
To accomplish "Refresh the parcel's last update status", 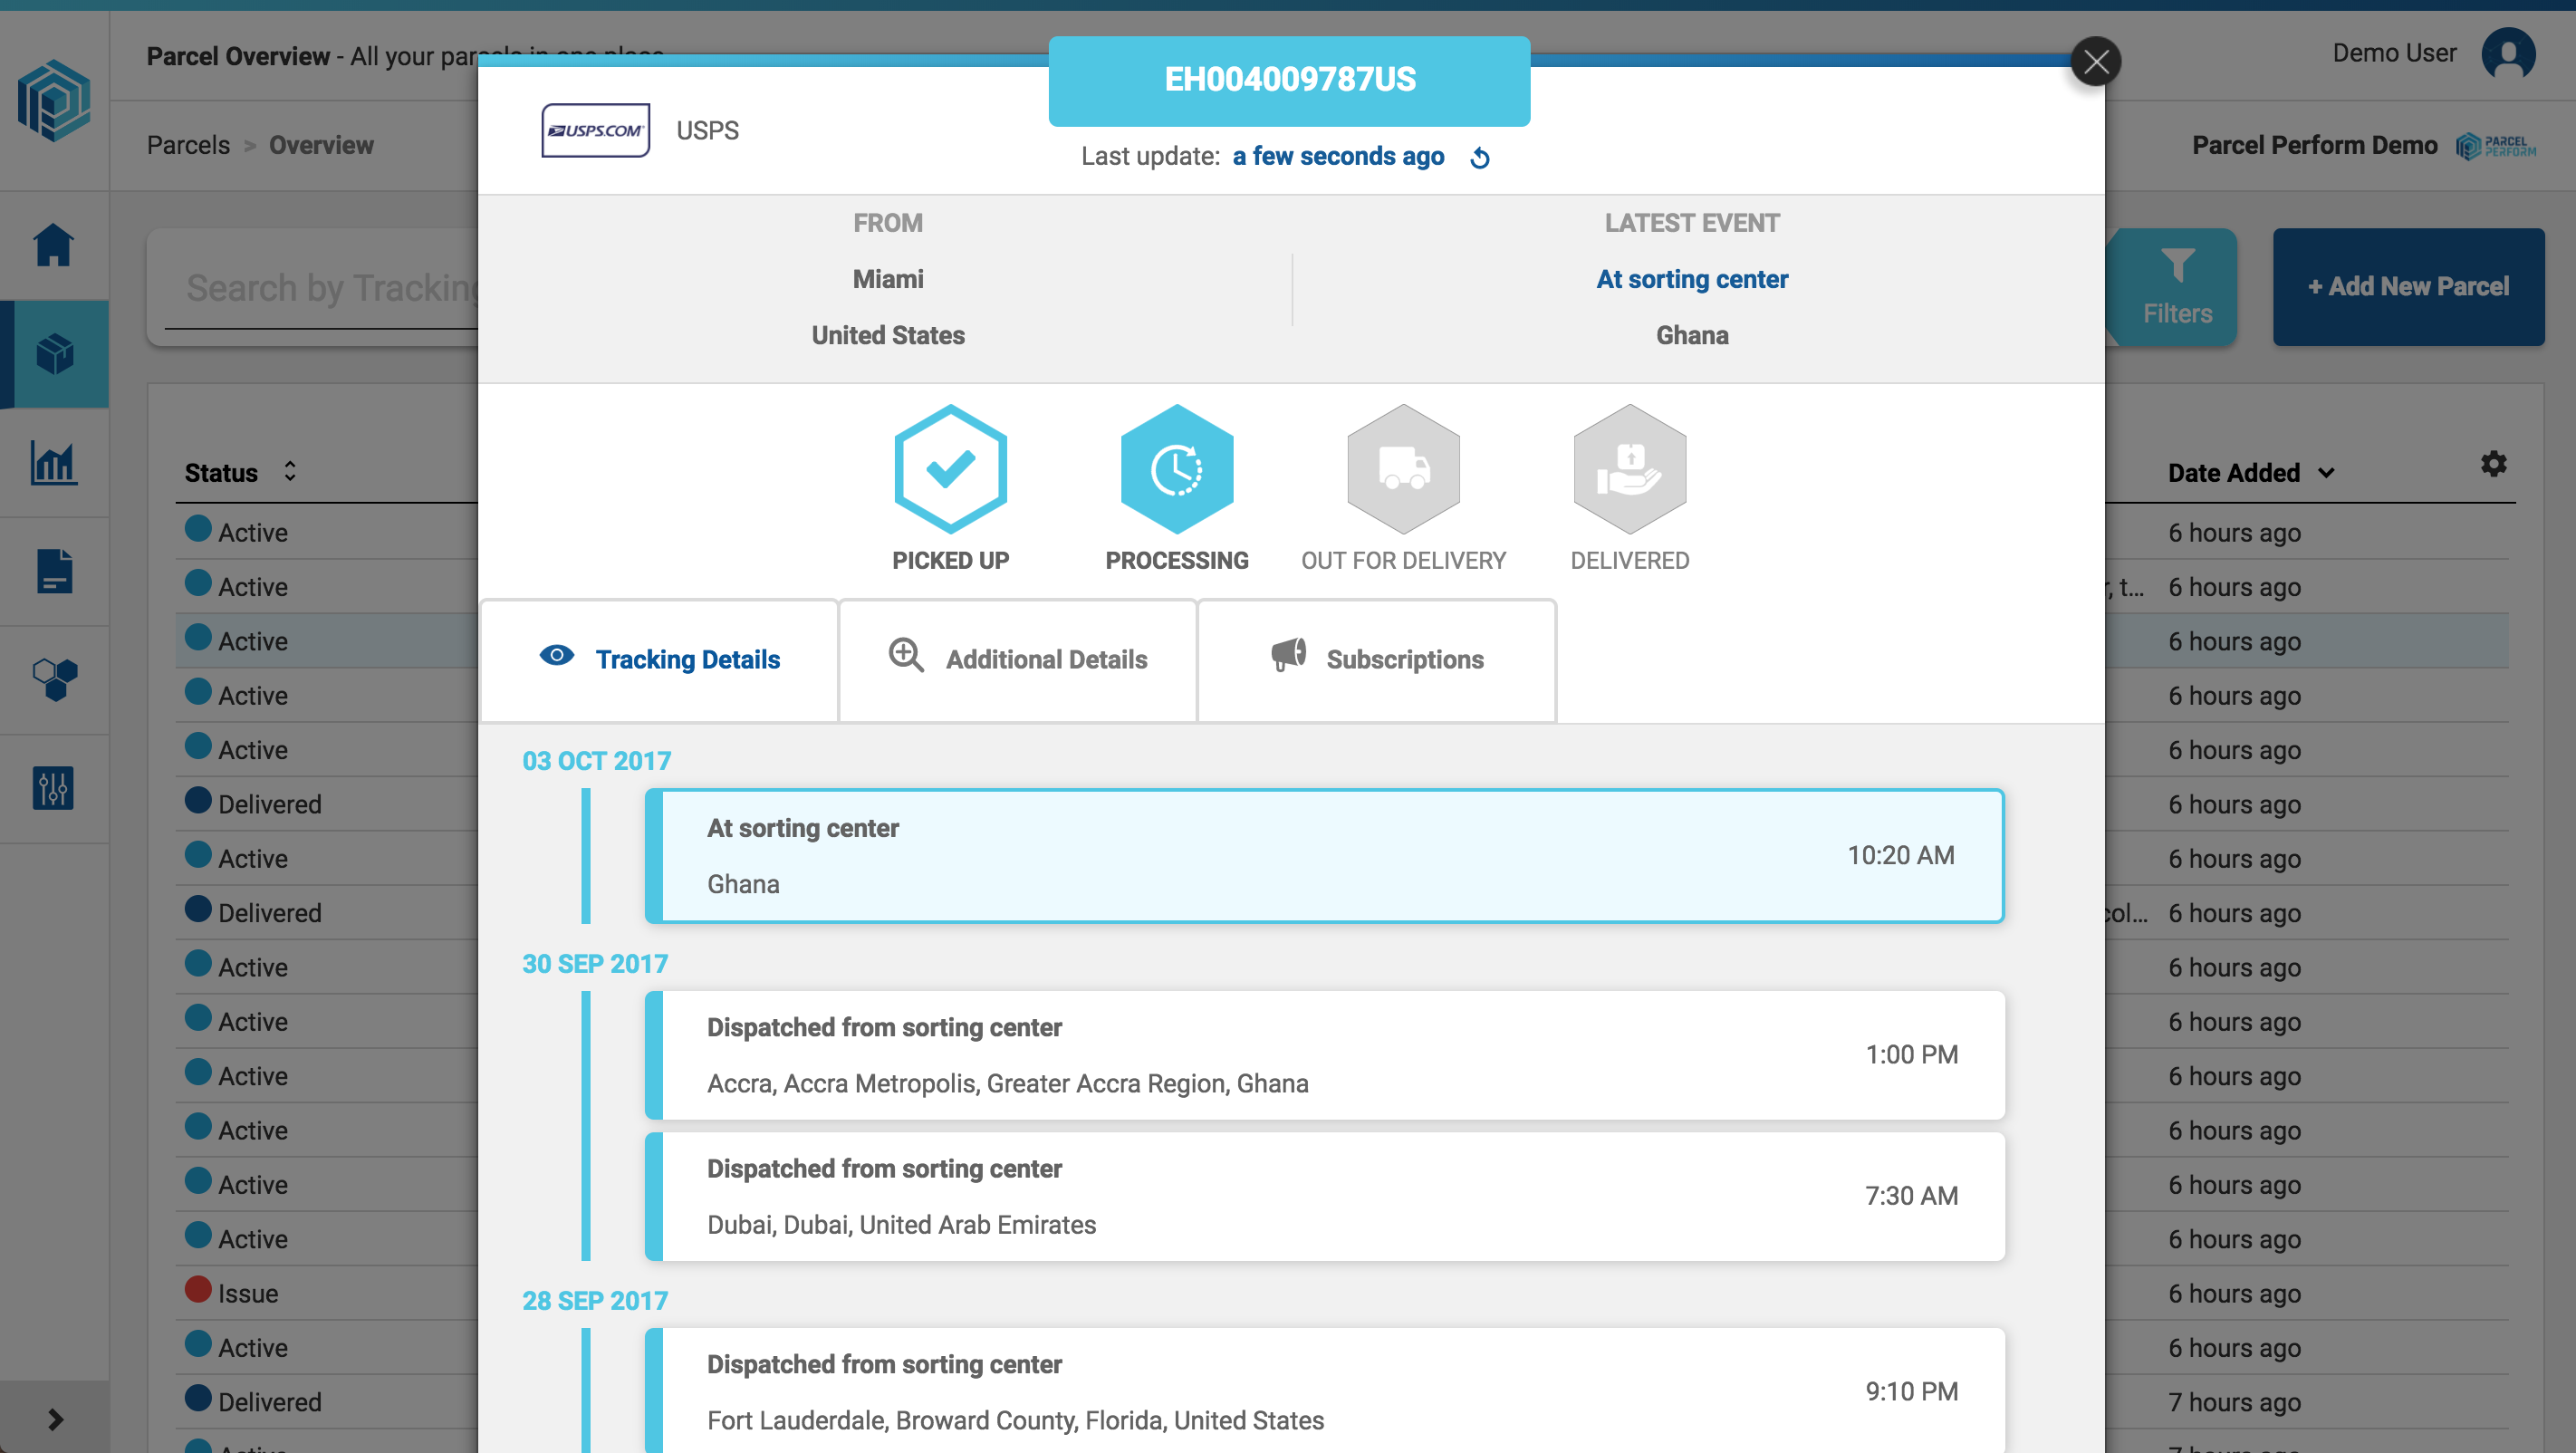I will [1480, 157].
